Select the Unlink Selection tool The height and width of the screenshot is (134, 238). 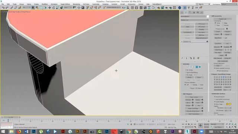click(16, 7)
